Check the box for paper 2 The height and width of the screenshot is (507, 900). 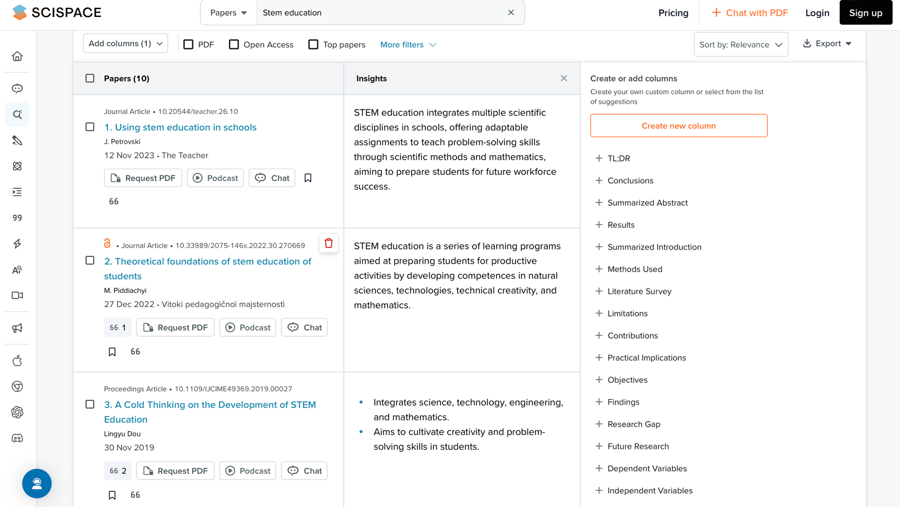click(x=90, y=260)
